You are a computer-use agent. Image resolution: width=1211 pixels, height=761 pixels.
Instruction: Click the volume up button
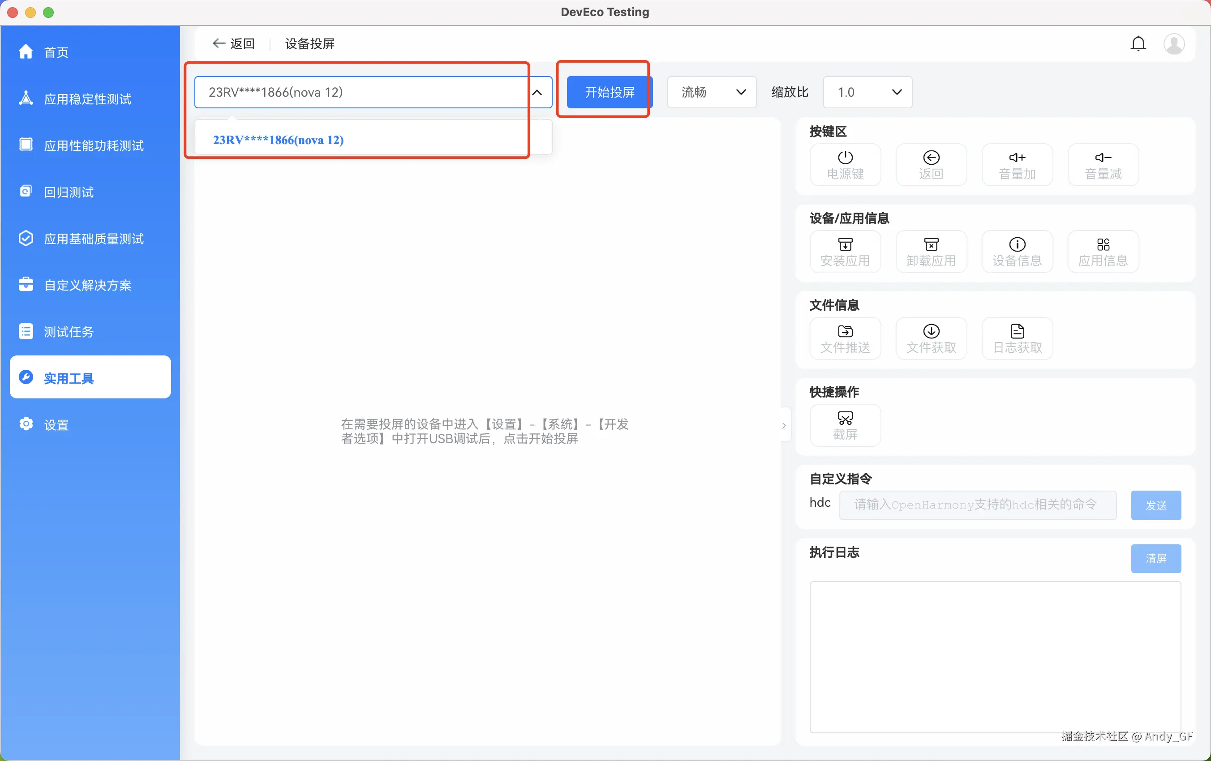point(1017,165)
